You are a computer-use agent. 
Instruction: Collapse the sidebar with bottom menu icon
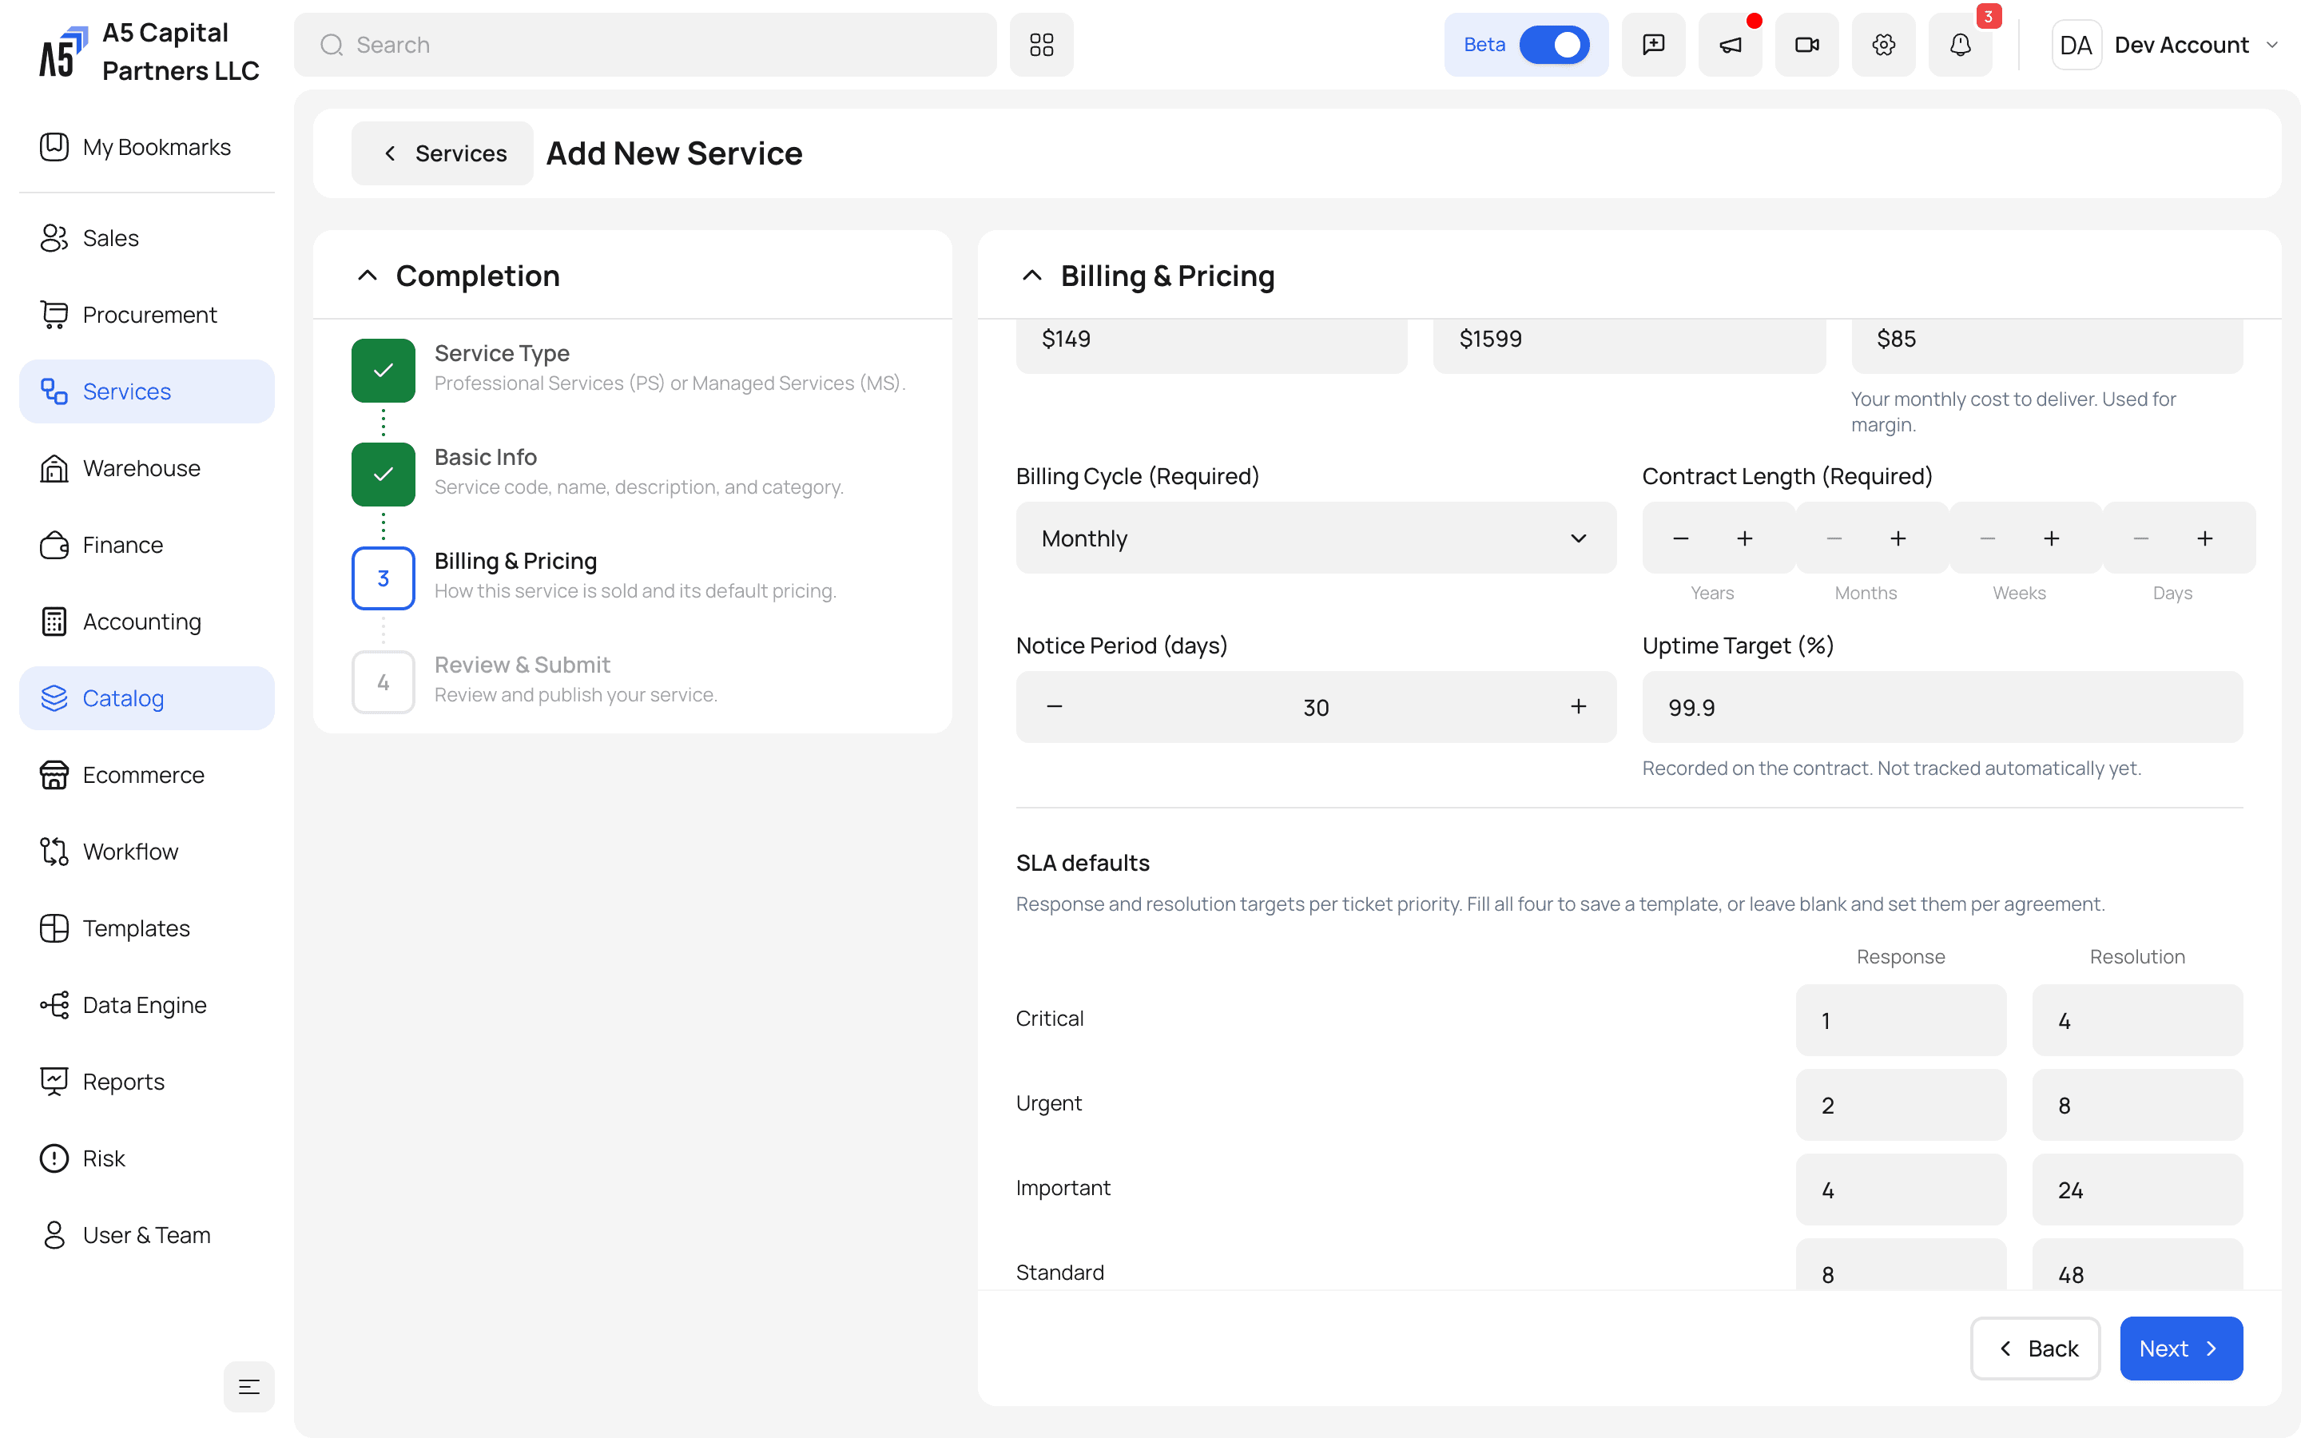[x=249, y=1387]
